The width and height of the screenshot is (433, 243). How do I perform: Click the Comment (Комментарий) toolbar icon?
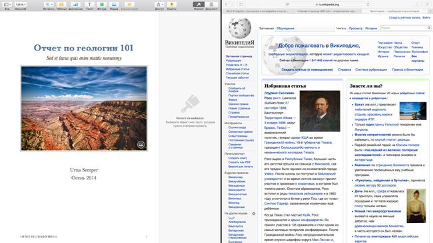(129, 5)
